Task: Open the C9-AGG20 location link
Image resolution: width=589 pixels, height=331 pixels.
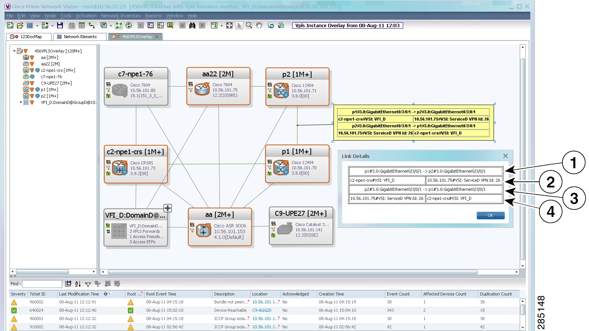Action: (x=262, y=311)
